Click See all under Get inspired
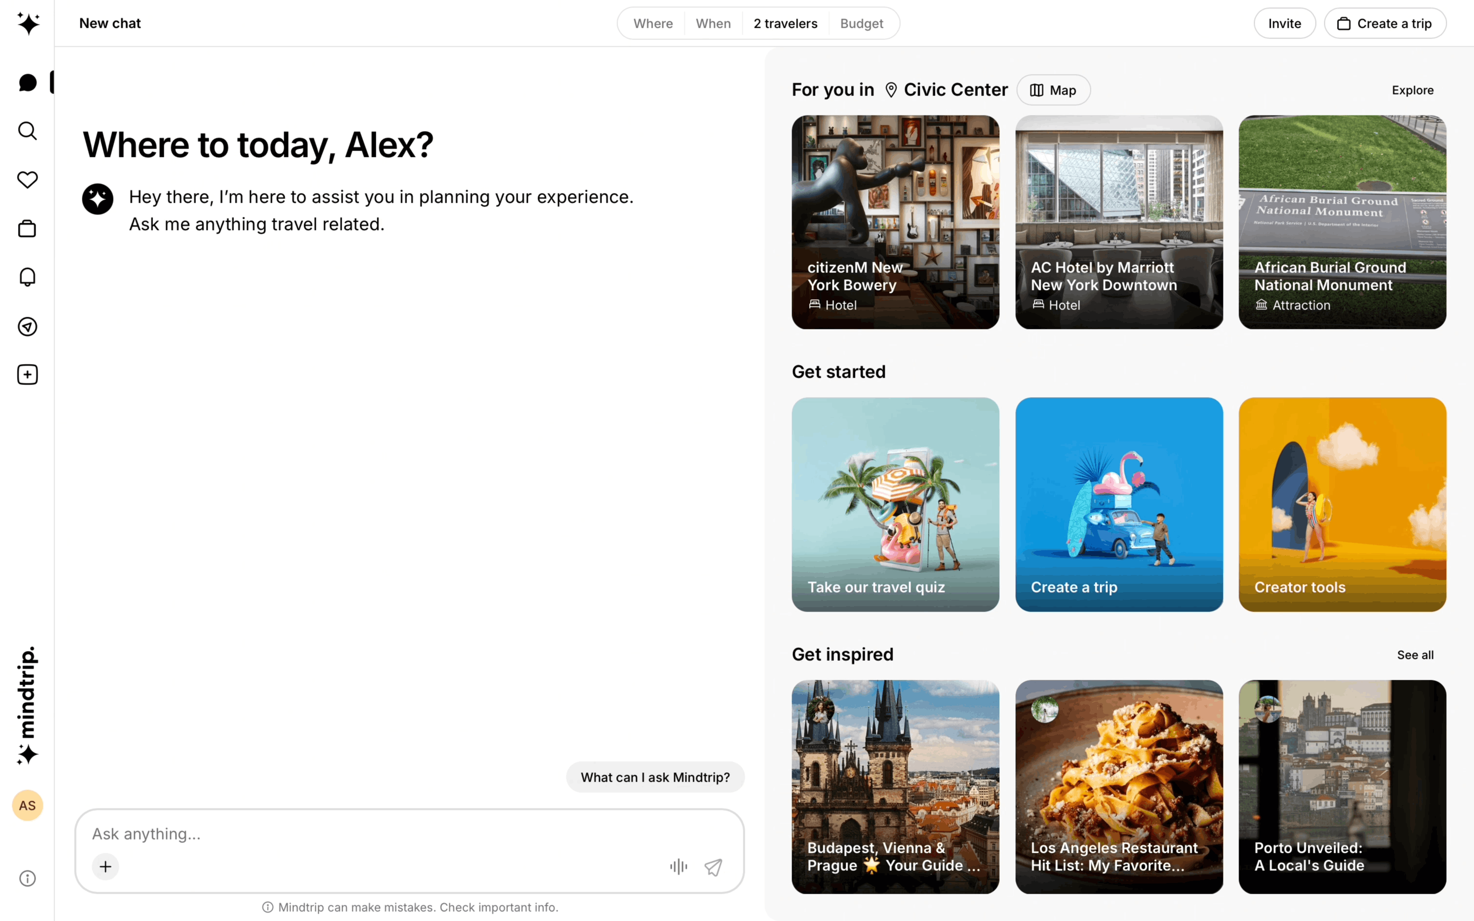The width and height of the screenshot is (1474, 921). (x=1415, y=655)
